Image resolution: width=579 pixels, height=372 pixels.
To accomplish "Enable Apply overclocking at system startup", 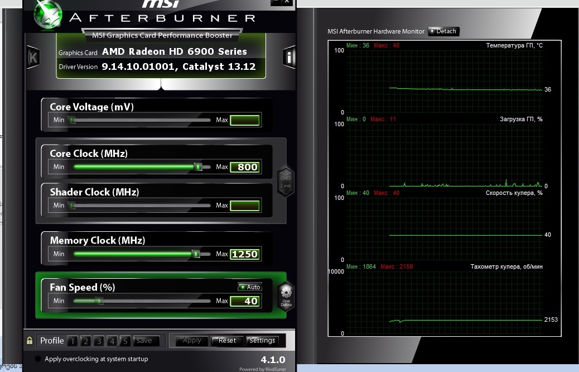I will point(38,359).
